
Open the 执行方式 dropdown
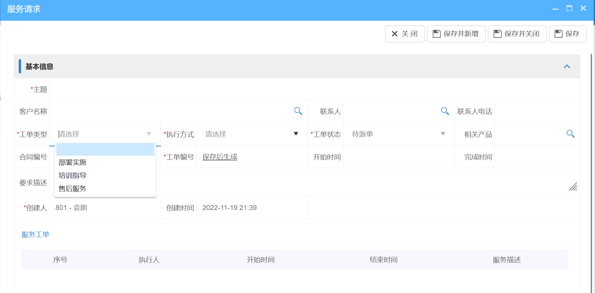pyautogui.click(x=296, y=134)
